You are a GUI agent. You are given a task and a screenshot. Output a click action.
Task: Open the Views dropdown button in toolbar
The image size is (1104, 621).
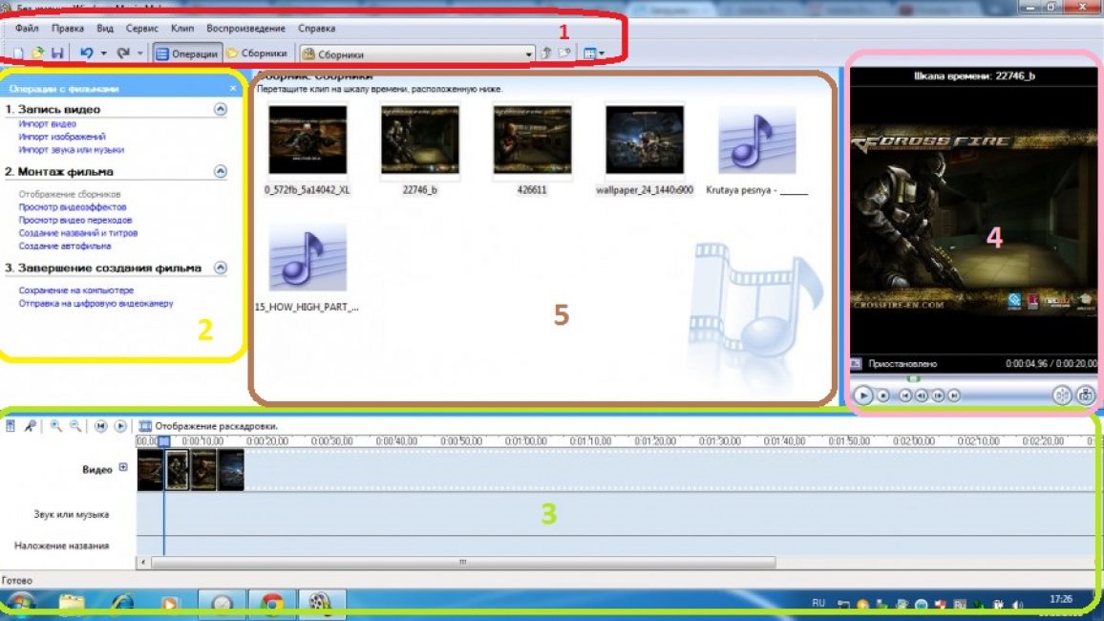(x=594, y=54)
